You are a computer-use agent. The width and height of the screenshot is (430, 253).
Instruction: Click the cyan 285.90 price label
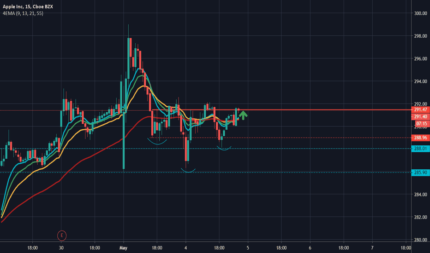click(420, 172)
